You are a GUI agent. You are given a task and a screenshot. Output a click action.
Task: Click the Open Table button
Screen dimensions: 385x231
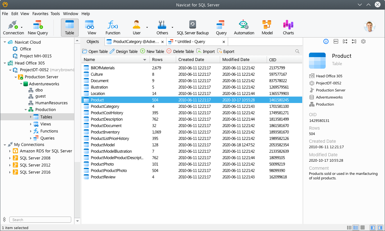[95, 51]
